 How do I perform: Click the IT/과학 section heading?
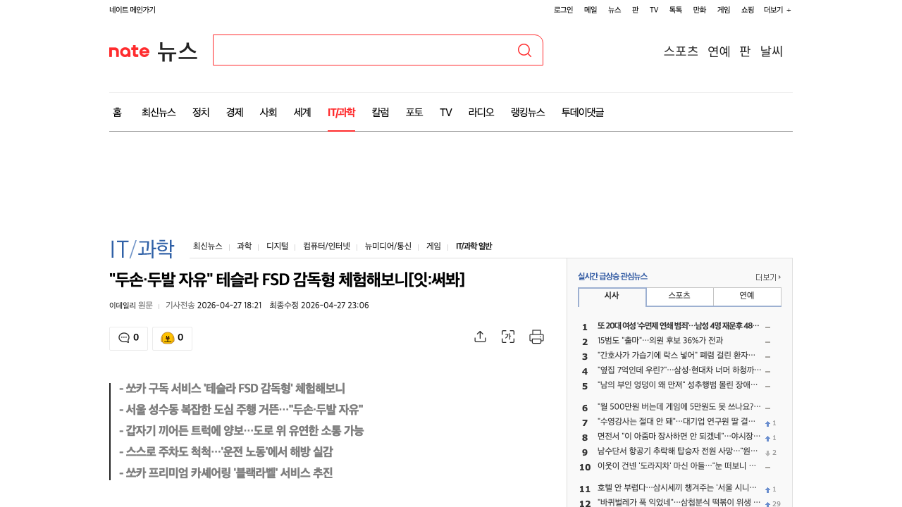click(142, 249)
